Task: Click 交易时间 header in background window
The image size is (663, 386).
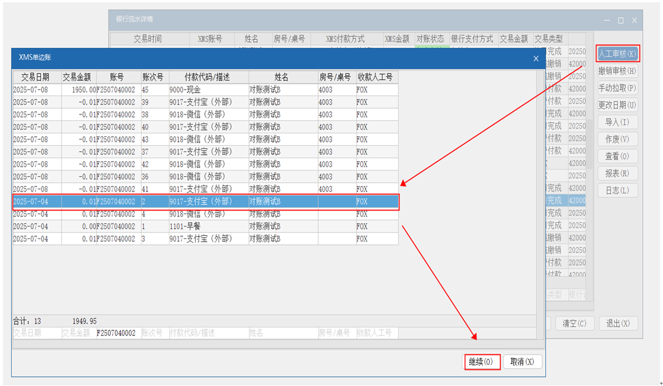Action: coord(150,39)
